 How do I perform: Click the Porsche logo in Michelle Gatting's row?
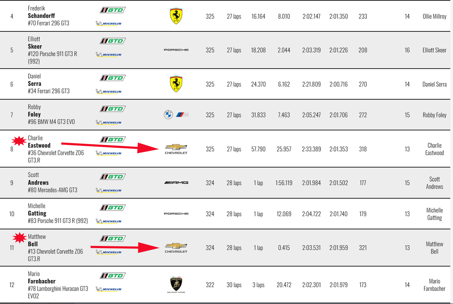(176, 214)
